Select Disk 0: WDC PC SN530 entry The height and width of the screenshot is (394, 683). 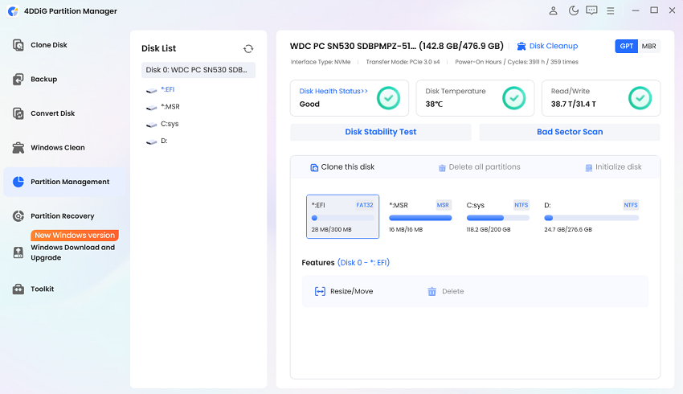198,70
